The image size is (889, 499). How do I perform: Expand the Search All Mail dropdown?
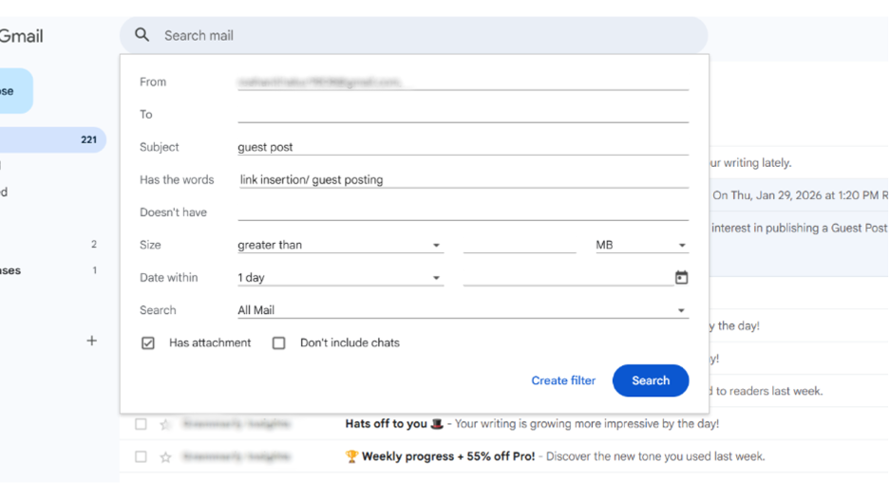pyautogui.click(x=462, y=310)
